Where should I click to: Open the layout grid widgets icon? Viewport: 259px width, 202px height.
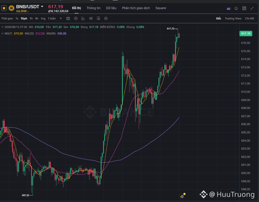pos(244,8)
